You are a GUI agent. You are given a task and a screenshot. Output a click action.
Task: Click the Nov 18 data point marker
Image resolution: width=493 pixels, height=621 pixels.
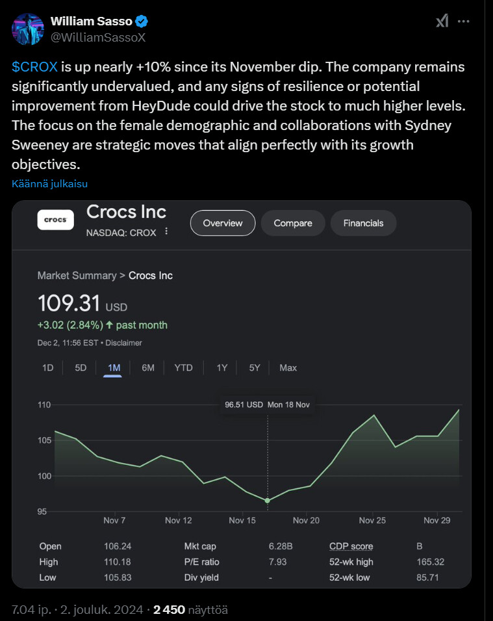(x=268, y=500)
